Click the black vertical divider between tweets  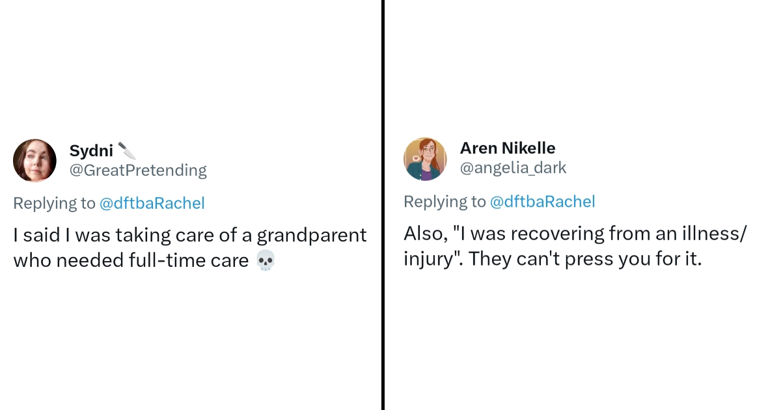(x=383, y=205)
